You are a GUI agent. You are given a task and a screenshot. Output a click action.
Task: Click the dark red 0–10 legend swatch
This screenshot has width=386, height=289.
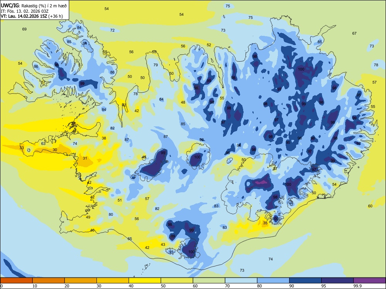click(x=16, y=281)
